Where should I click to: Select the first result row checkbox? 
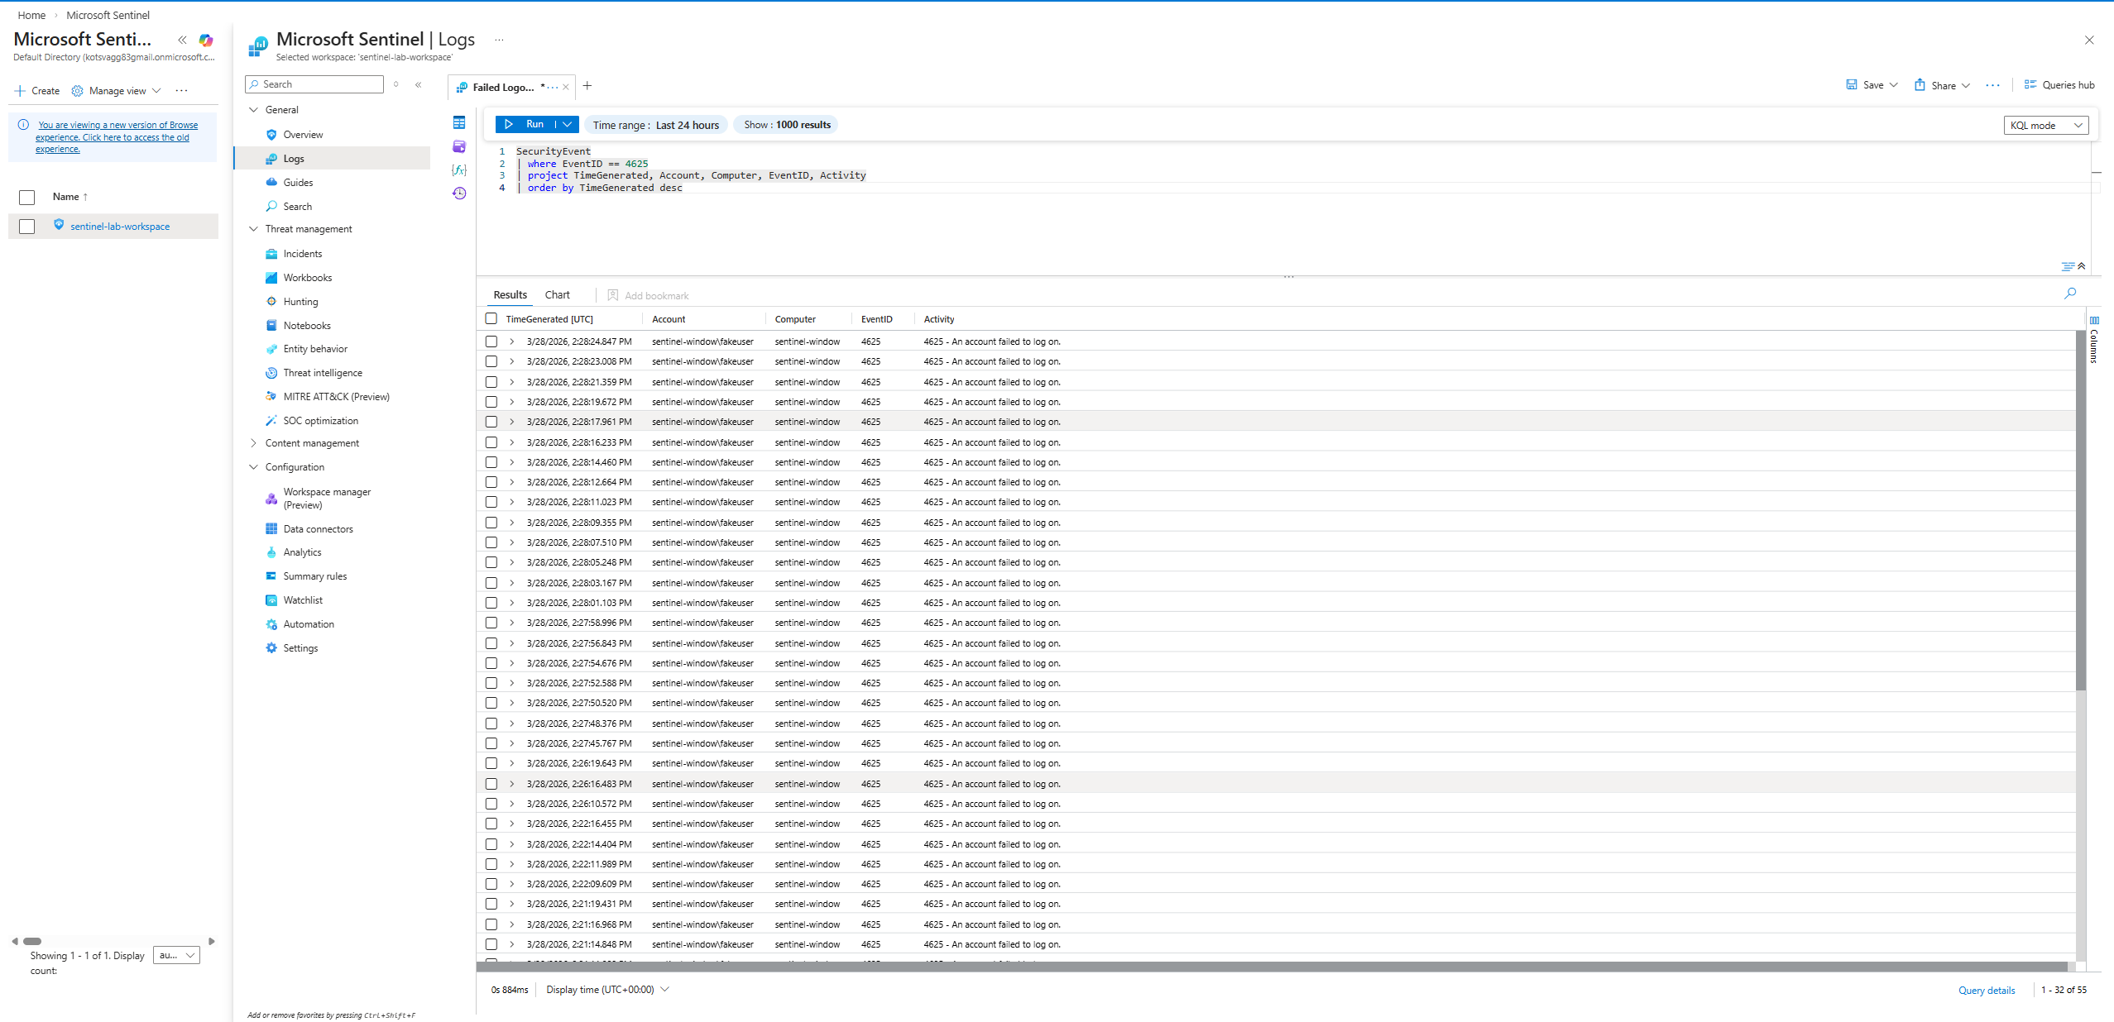coord(491,341)
